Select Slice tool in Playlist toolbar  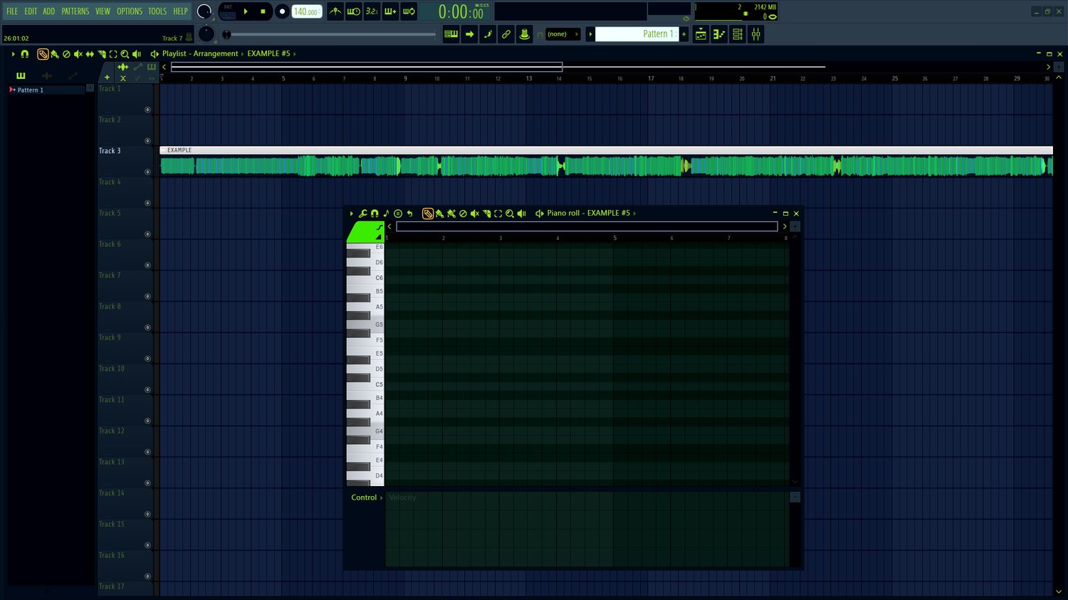102,54
